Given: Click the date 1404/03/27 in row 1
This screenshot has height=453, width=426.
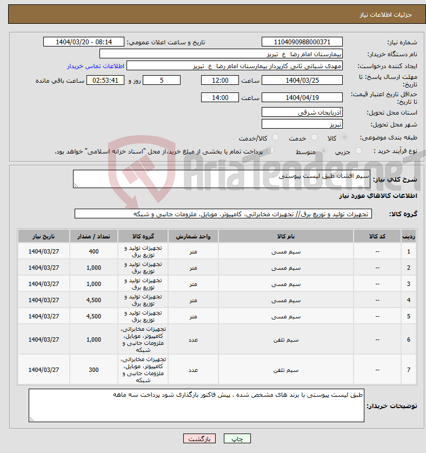Looking at the screenshot, I should [x=44, y=251].
